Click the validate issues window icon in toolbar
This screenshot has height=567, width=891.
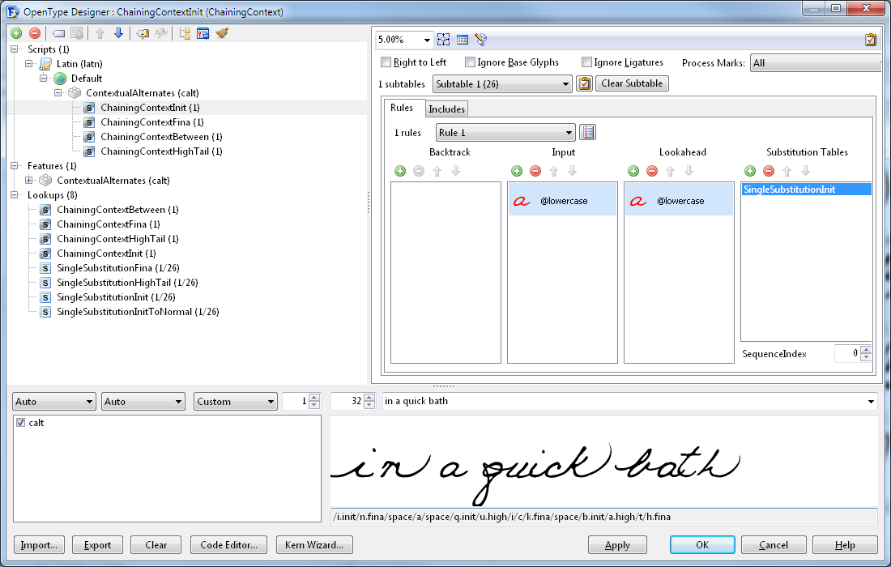[x=202, y=33]
